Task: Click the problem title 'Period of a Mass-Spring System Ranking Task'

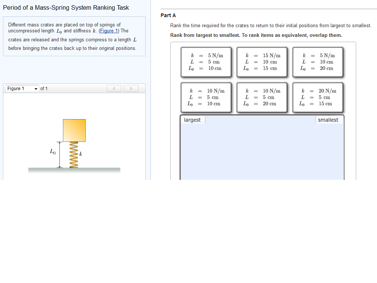Action: pos(66,7)
